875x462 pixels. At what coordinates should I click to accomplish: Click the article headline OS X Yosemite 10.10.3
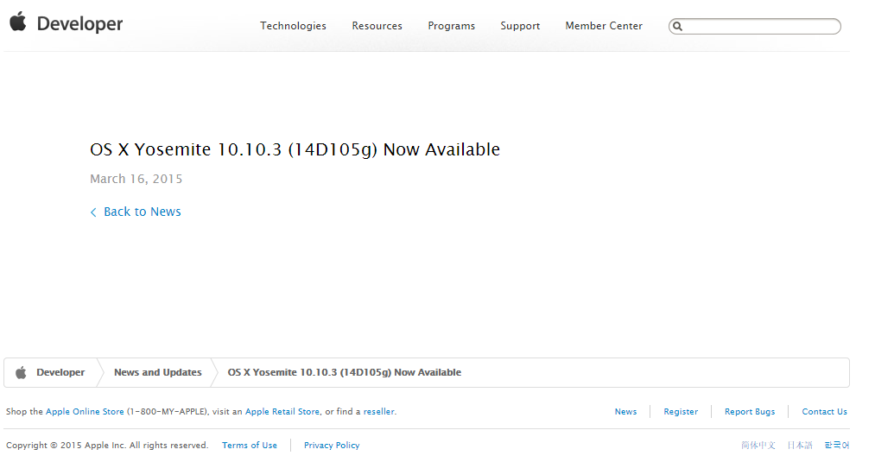point(295,149)
